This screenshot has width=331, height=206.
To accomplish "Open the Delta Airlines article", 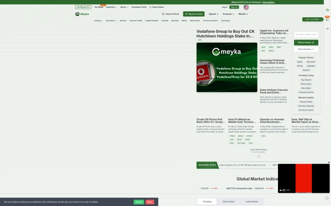I will 273,91.
